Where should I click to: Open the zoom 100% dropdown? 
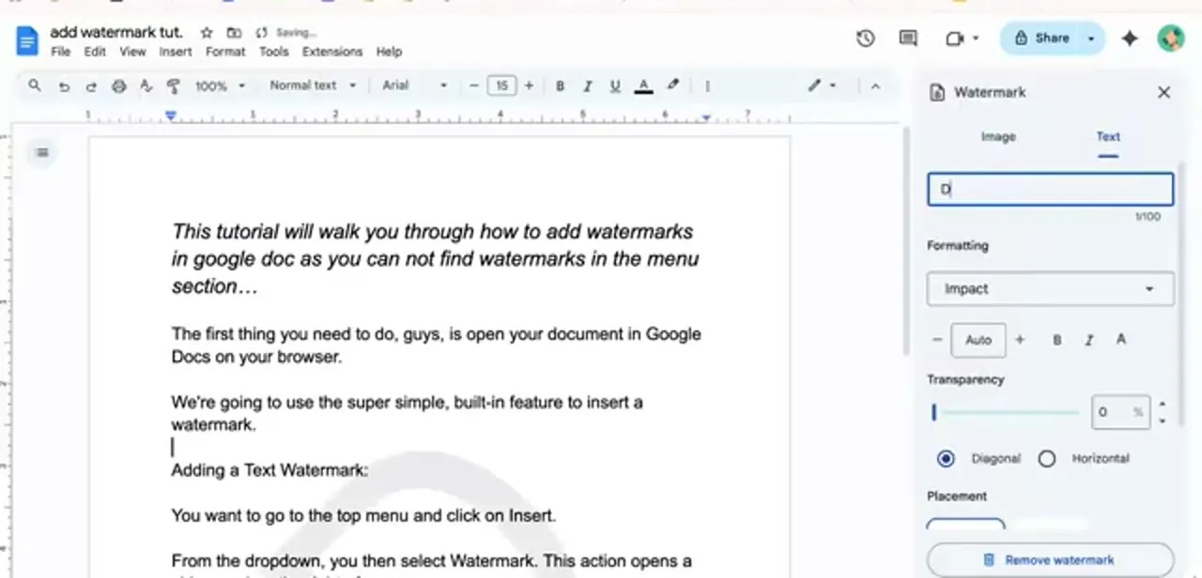[220, 86]
